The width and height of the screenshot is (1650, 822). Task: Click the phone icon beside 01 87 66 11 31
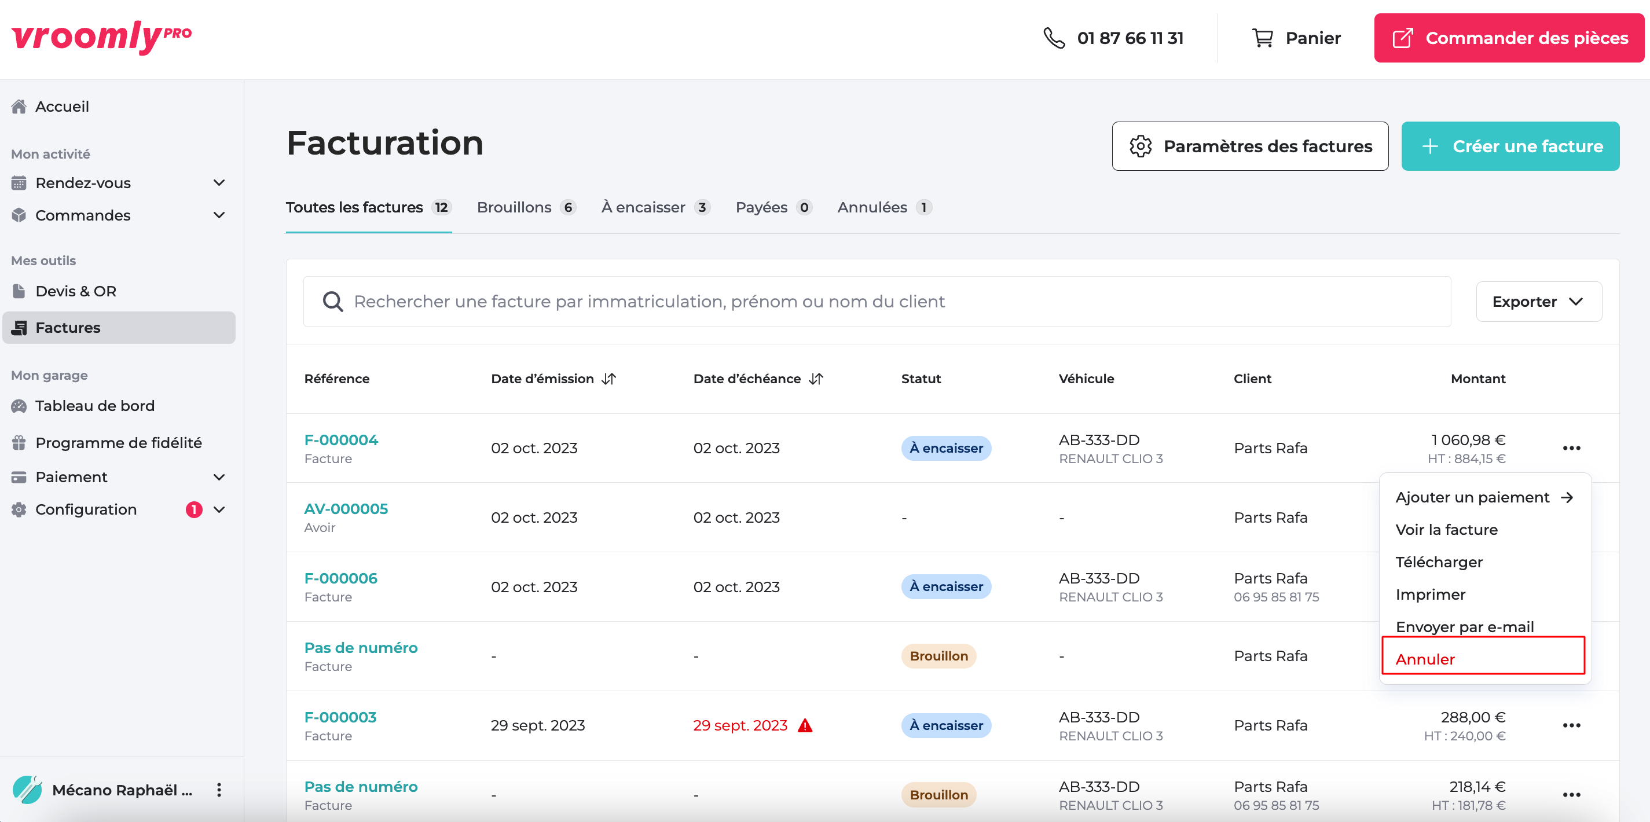(x=1054, y=38)
